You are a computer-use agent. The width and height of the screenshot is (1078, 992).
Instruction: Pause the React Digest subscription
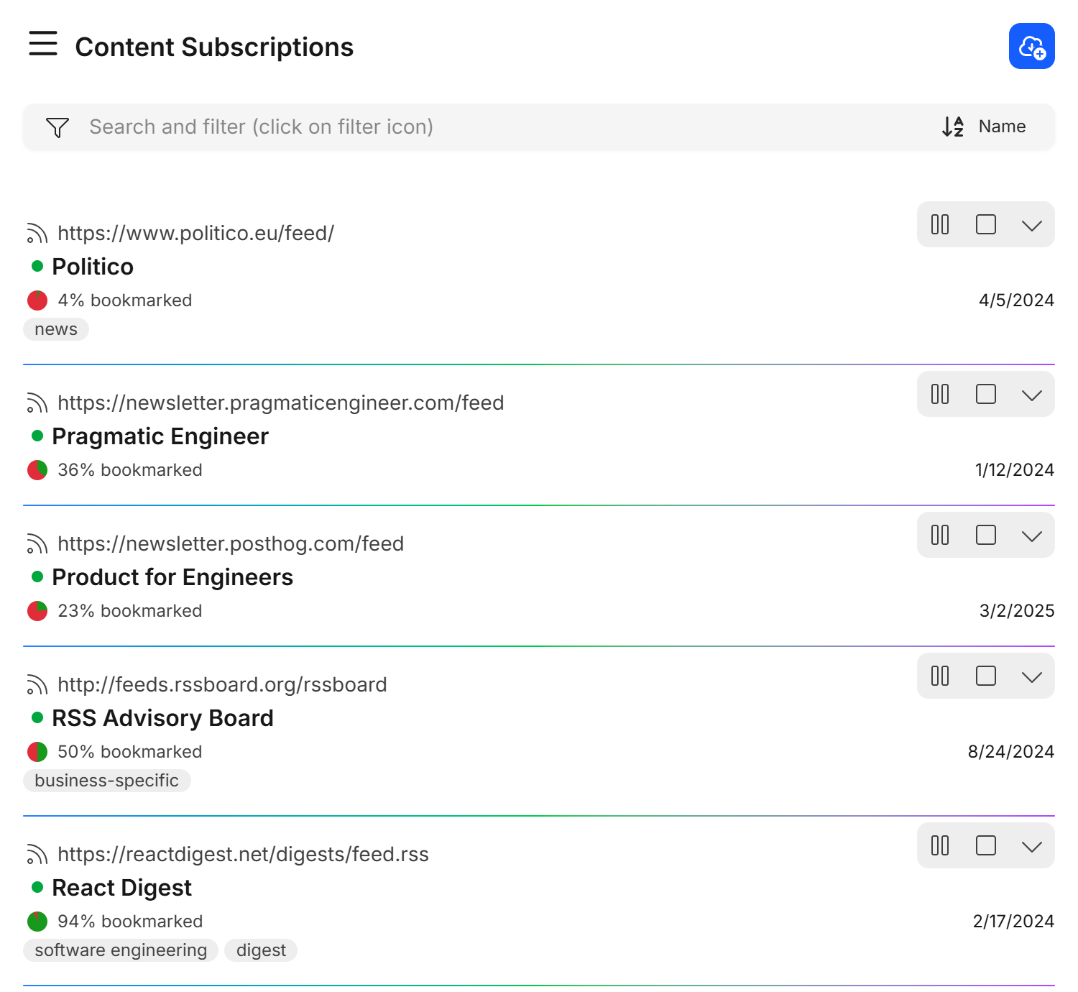point(939,846)
